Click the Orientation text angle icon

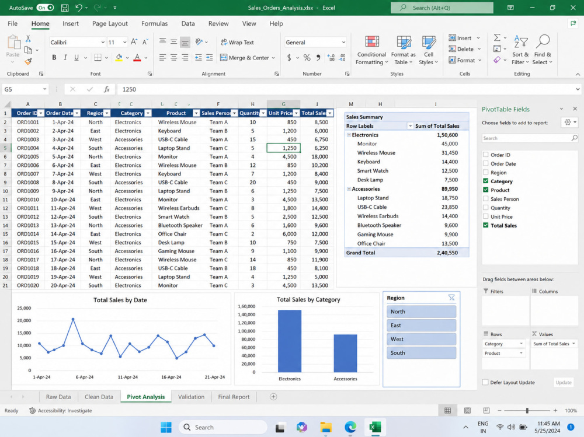pyautogui.click(x=199, y=41)
